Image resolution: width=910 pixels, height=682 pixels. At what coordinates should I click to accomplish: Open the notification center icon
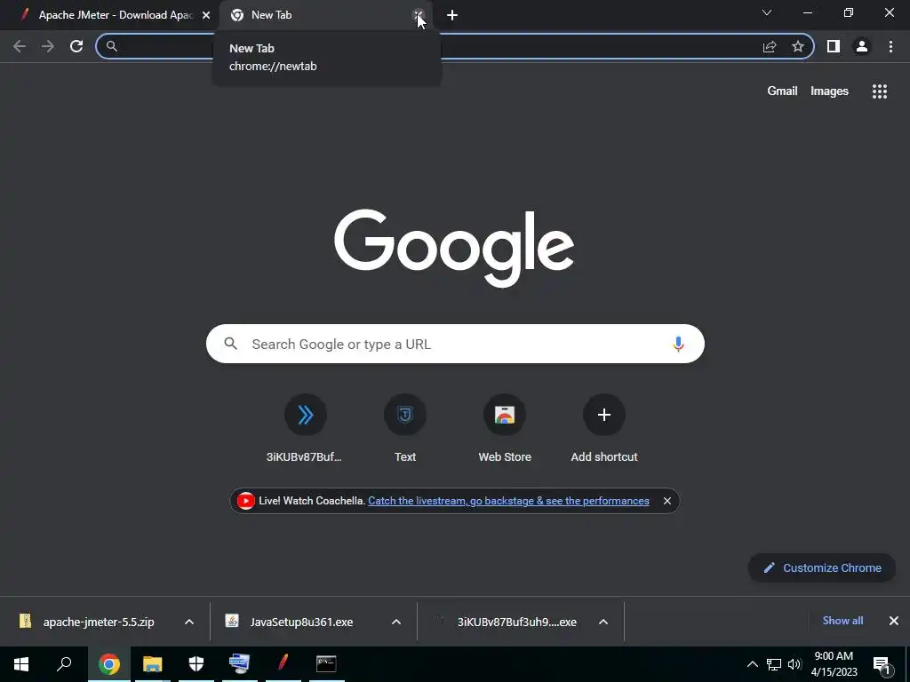click(882, 664)
